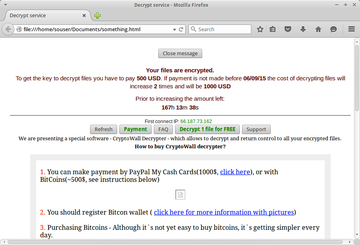Open the URL history dropdown arrow
This screenshot has height=245, width=360.
point(174,30)
